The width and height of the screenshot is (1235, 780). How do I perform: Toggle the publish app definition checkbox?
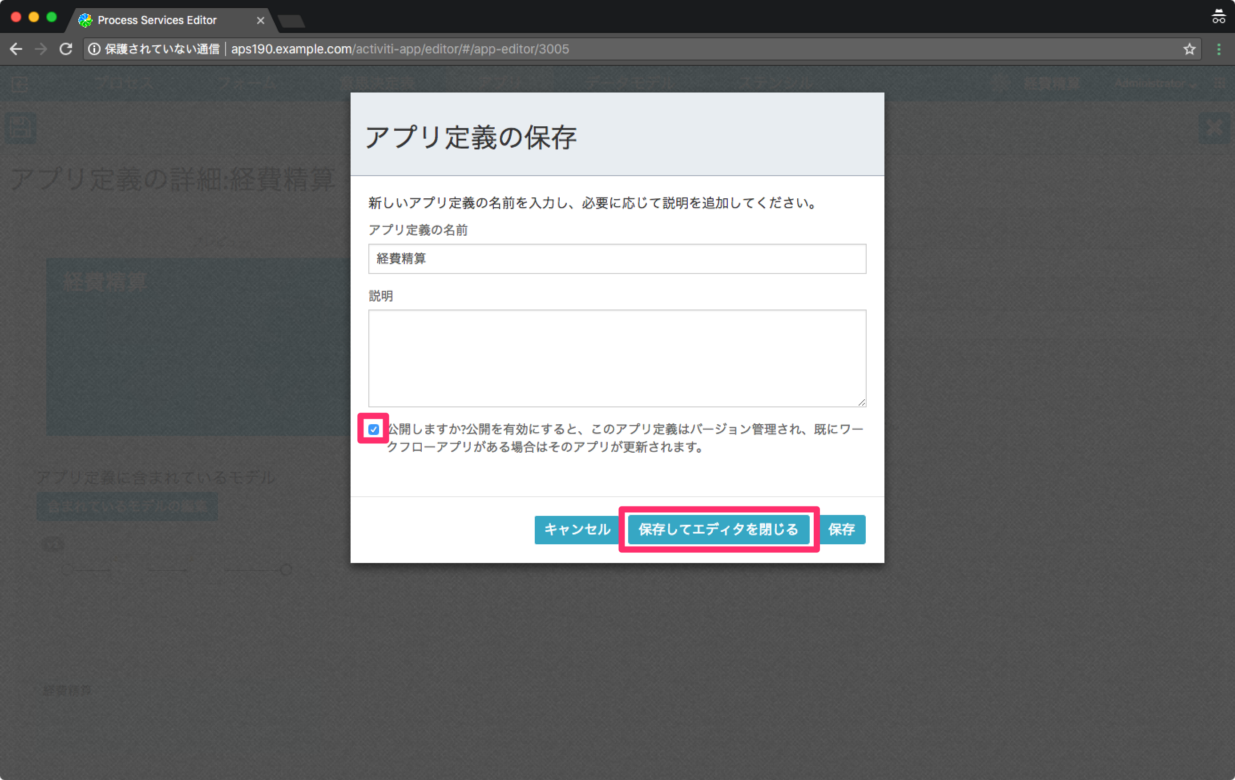(373, 429)
